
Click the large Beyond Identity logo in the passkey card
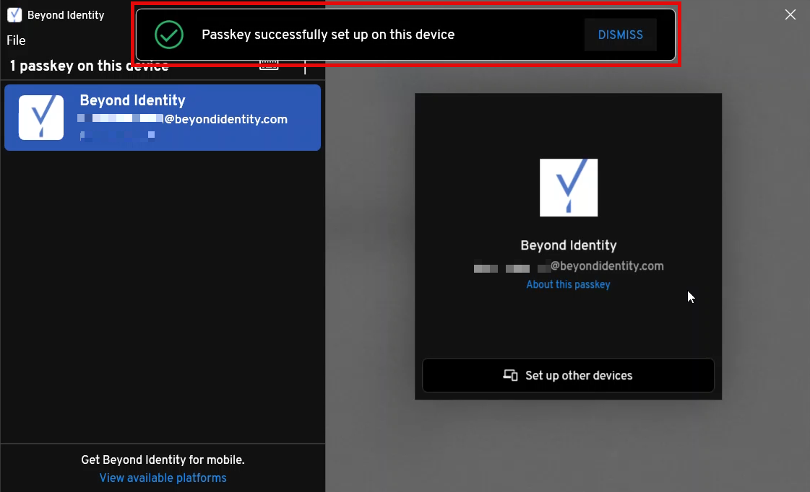click(x=569, y=188)
